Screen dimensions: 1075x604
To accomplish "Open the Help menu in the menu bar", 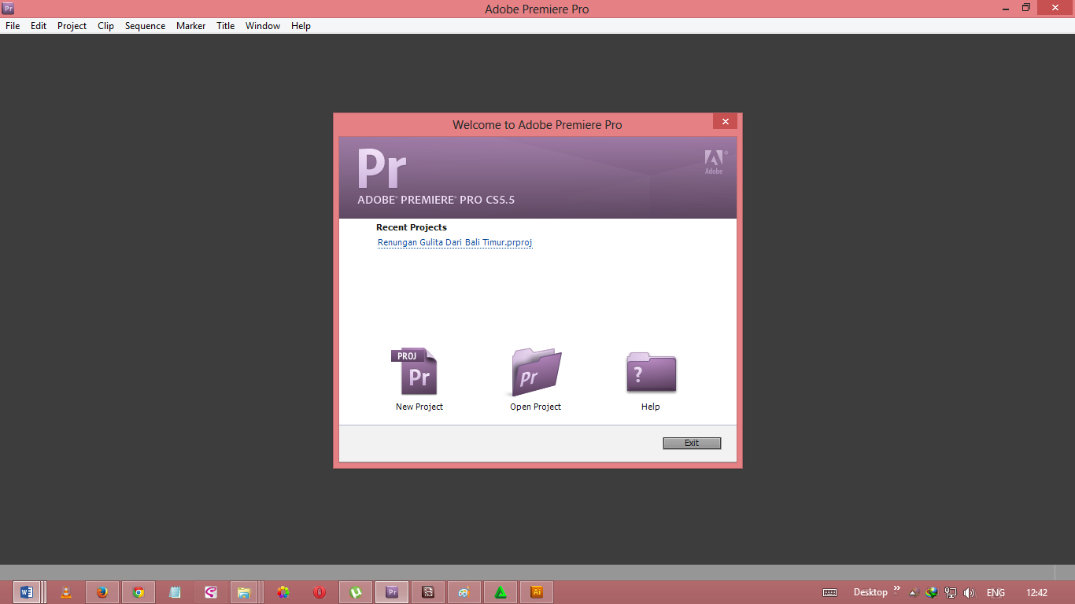I will 301,26.
